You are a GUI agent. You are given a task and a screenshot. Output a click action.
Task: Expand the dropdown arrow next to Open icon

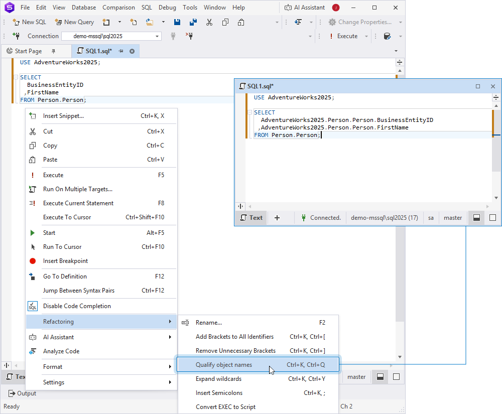tap(163, 22)
